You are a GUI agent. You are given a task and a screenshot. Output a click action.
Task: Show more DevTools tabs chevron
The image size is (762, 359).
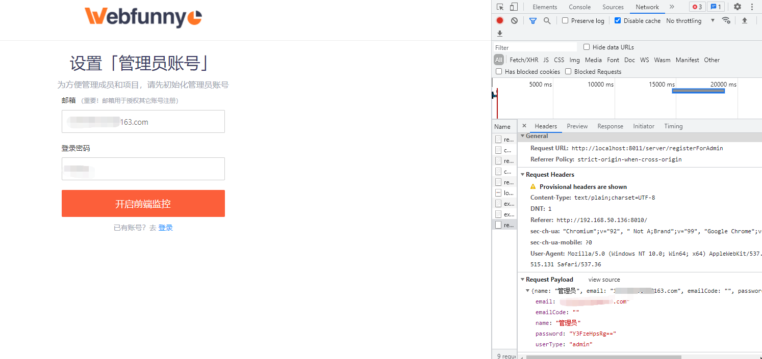[x=672, y=7]
